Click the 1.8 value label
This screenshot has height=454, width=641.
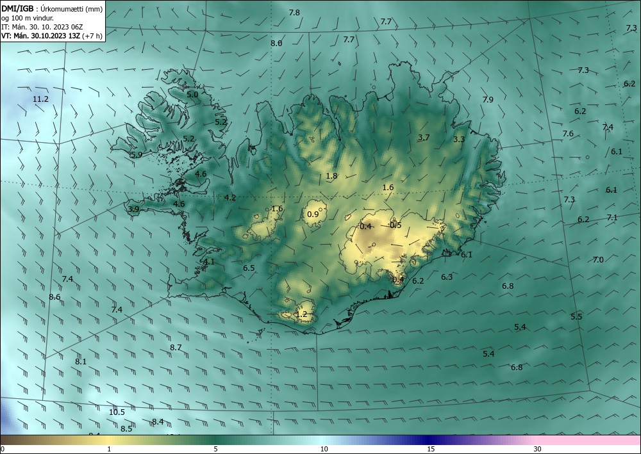point(331,176)
